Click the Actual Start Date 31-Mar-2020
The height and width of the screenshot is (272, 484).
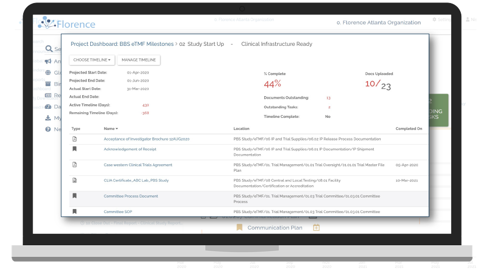[x=138, y=89]
